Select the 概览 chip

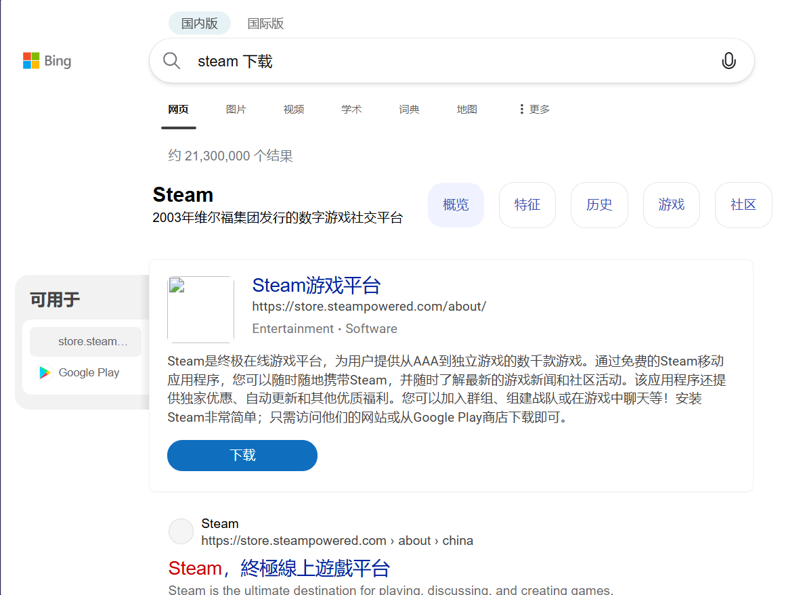[x=456, y=205]
